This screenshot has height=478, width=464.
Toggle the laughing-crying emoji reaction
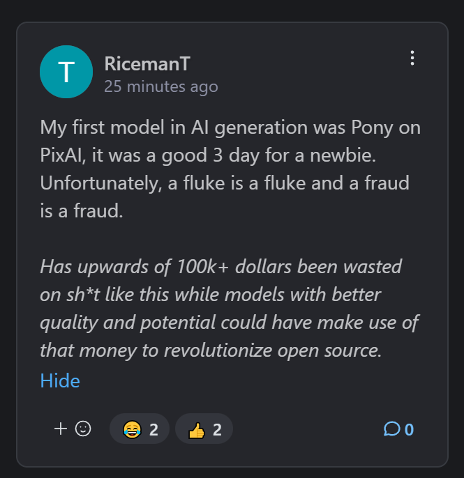coord(140,429)
